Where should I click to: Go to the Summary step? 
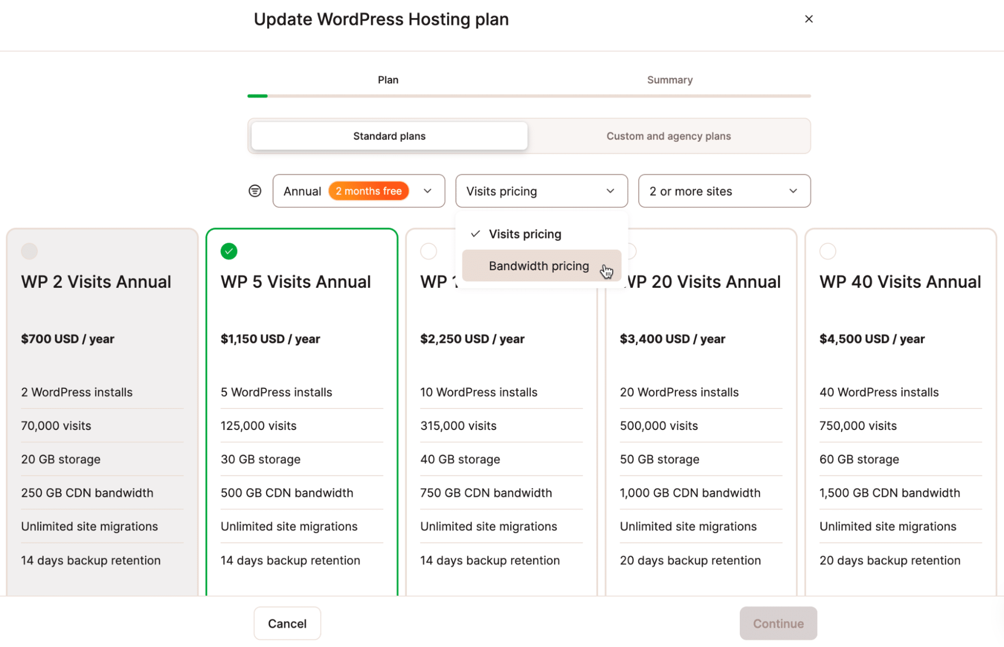click(x=670, y=80)
